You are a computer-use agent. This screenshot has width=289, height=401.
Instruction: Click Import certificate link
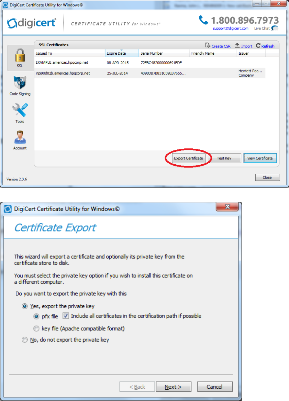click(247, 46)
